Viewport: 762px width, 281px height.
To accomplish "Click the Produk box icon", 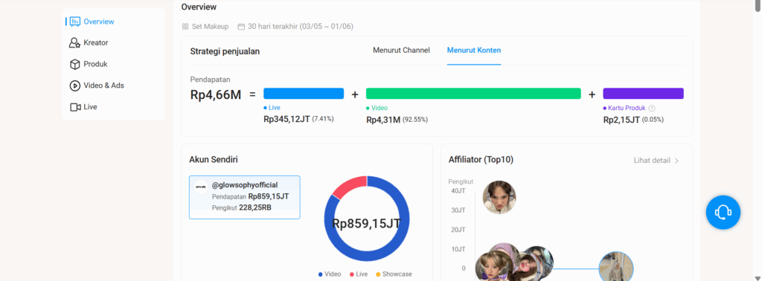I will 75,64.
